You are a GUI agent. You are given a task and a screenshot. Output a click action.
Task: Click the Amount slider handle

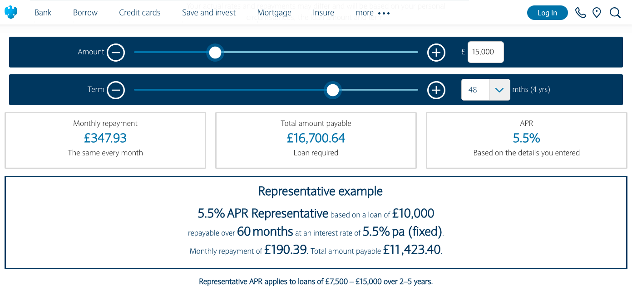coord(215,53)
